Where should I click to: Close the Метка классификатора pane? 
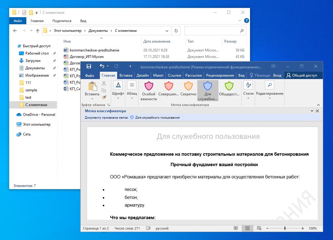[x=317, y=111]
